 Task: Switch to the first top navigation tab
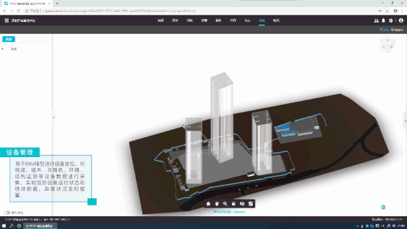click(161, 20)
